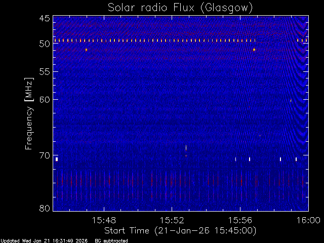Image resolution: width=324 pixels, height=243 pixels.
Task: Click the 'Updated Wed Jan 21 16:31:49 2026' text
Action: [x=44, y=241]
